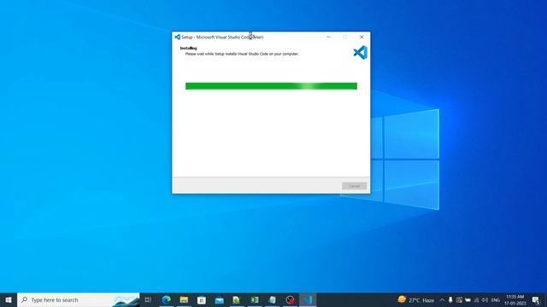Viewport: 547px width, 307px height.
Task: Minimize the Setup window
Action: pos(328,37)
